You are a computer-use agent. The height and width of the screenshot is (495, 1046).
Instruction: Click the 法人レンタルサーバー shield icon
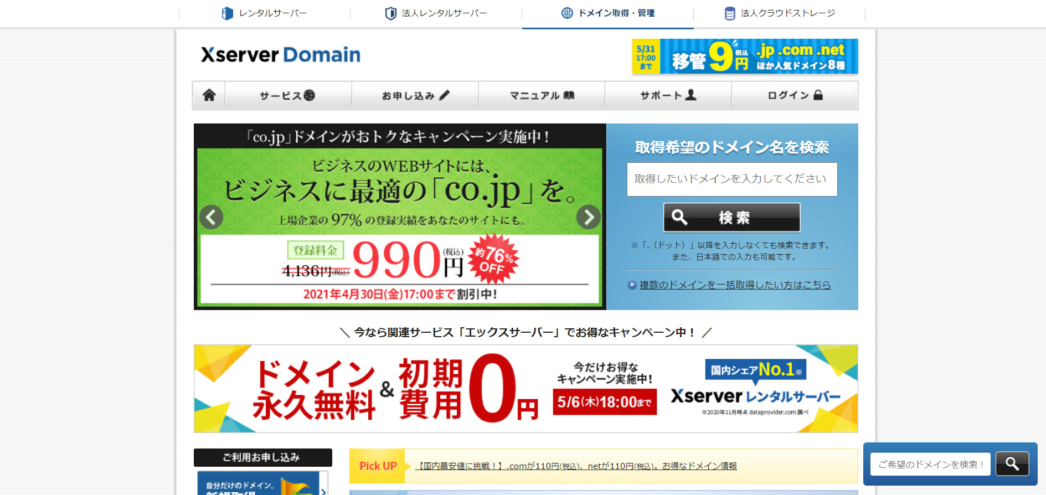(391, 13)
